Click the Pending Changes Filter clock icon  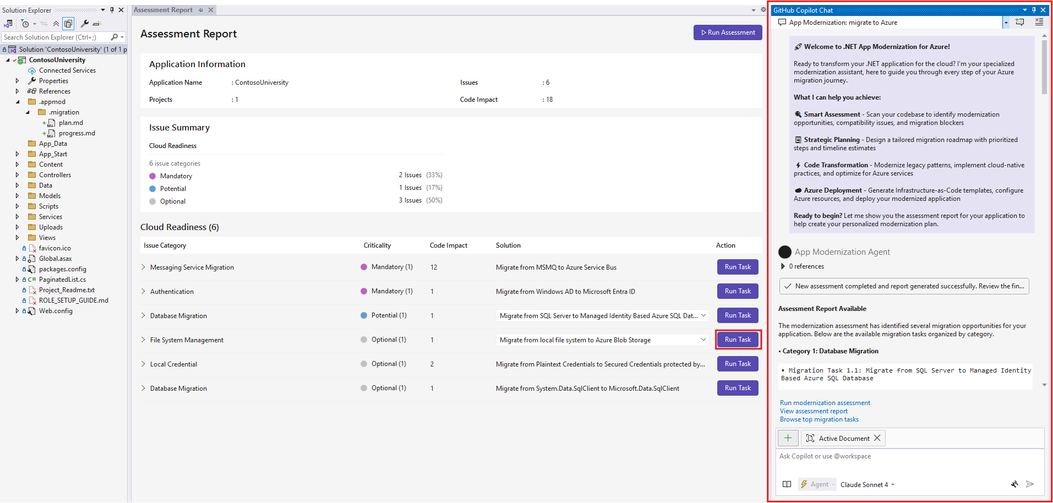tap(25, 24)
